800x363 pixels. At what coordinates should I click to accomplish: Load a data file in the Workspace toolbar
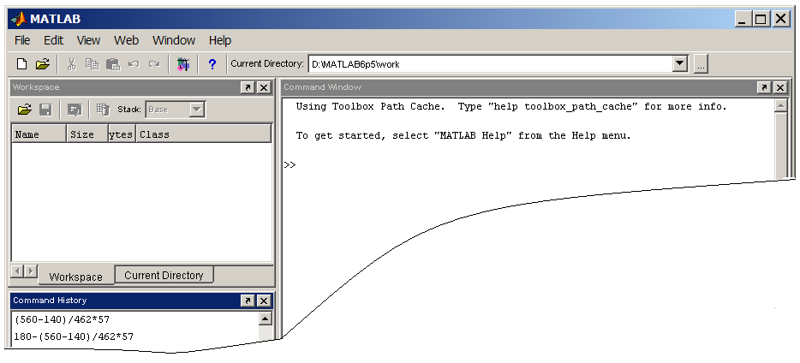click(x=25, y=109)
